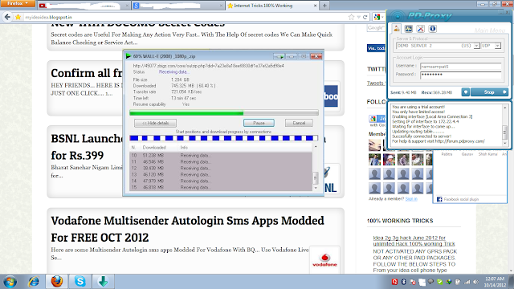Click the speech bubble tray icon
The width and height of the screenshot is (514, 289).
pyautogui.click(x=430, y=282)
